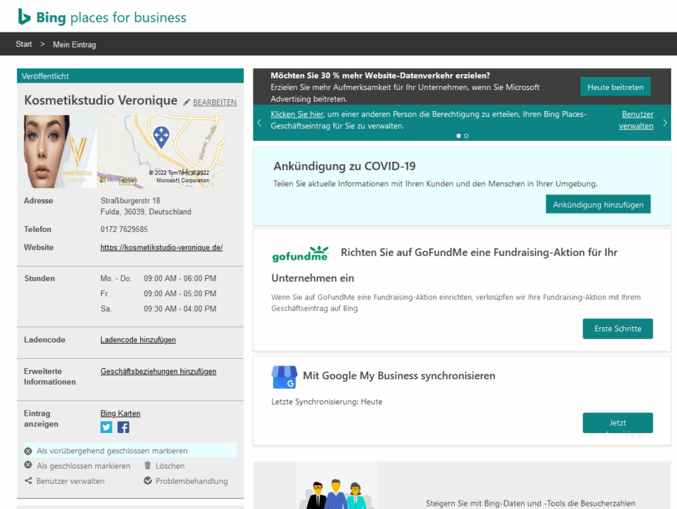This screenshot has height=509, width=677.
Task: Select the Twitter icon under Eintrag anzeigen
Action: coord(106,427)
